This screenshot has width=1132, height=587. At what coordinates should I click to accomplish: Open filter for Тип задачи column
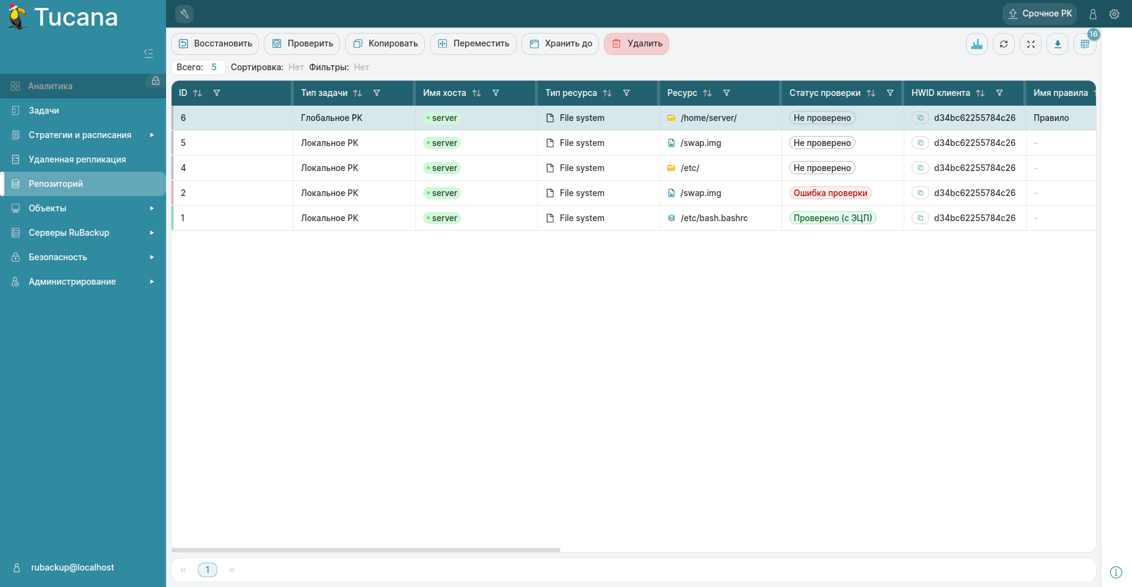tap(377, 93)
